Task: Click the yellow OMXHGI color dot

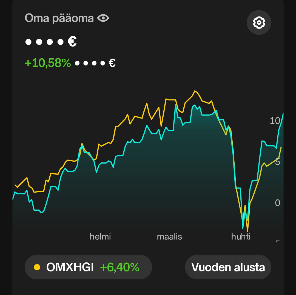Action: point(37,267)
